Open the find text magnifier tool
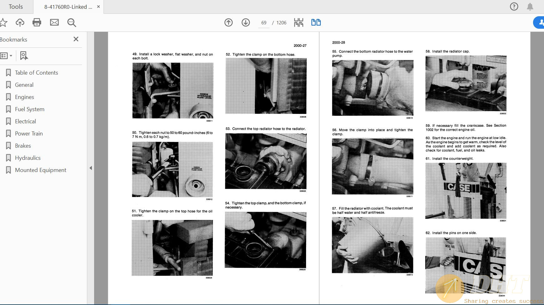Viewport: 544px width, 305px height. click(72, 22)
